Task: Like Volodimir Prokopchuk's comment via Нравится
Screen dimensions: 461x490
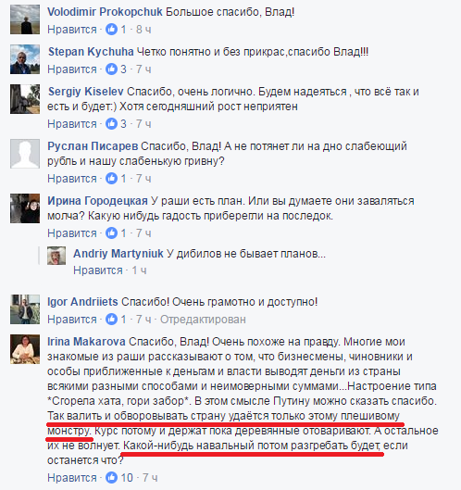Action: 72,30
